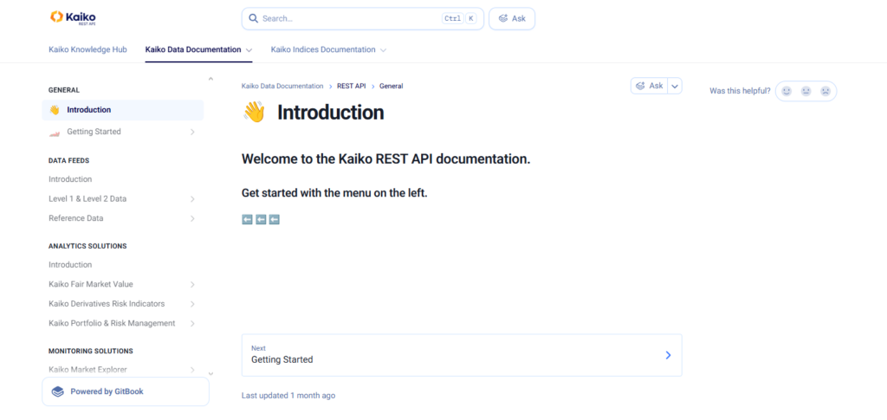Click the 'DATA FEEDS' sidebar heading
The image size is (887, 420).
[69, 160]
